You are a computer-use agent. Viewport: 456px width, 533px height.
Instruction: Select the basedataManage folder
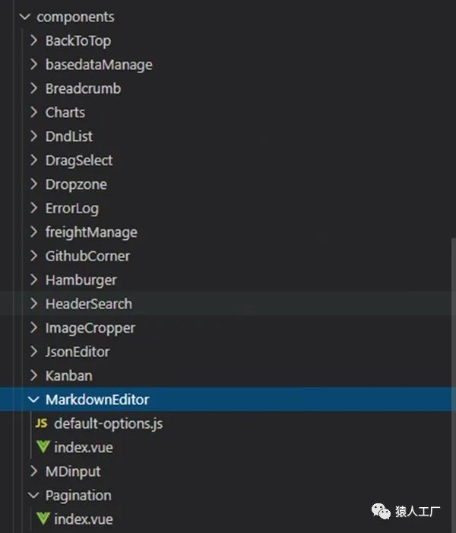(99, 65)
